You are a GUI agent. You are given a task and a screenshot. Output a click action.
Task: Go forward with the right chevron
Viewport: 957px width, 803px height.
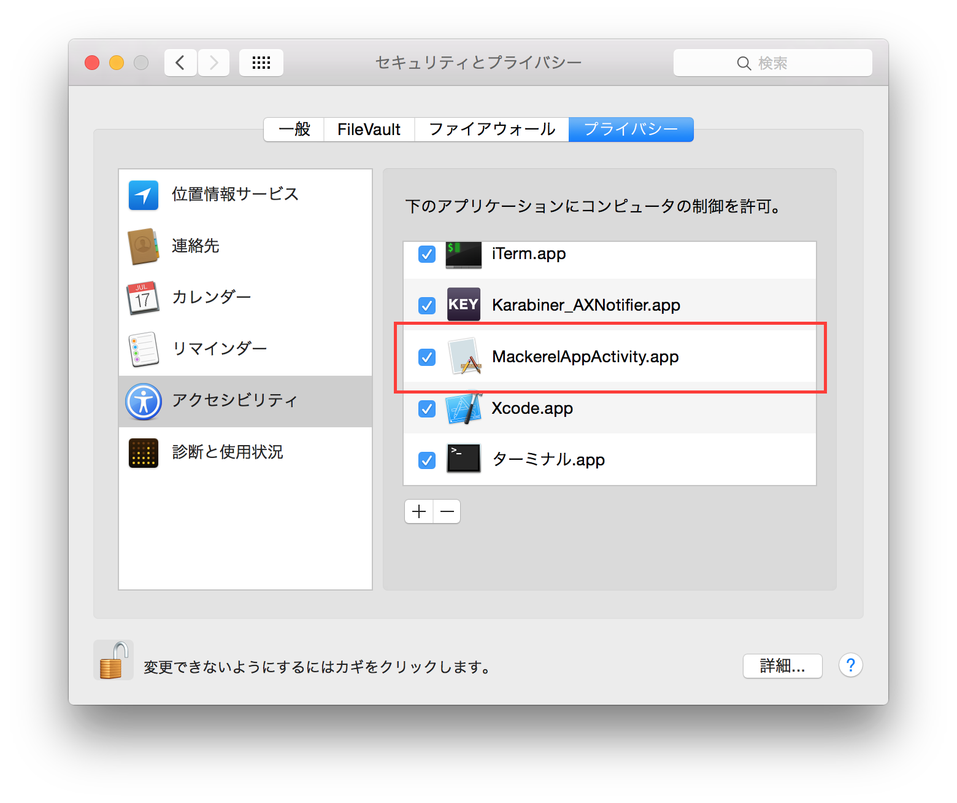click(x=213, y=63)
